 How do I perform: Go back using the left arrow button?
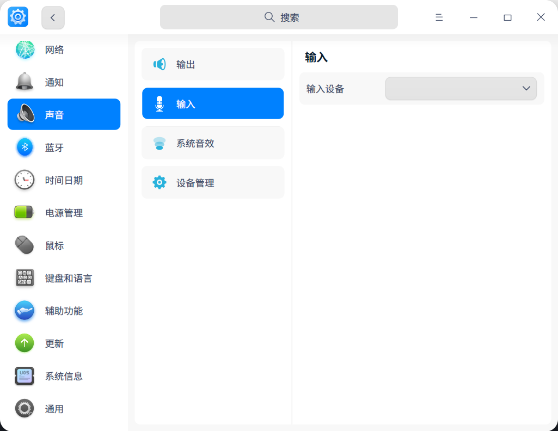[x=53, y=17]
